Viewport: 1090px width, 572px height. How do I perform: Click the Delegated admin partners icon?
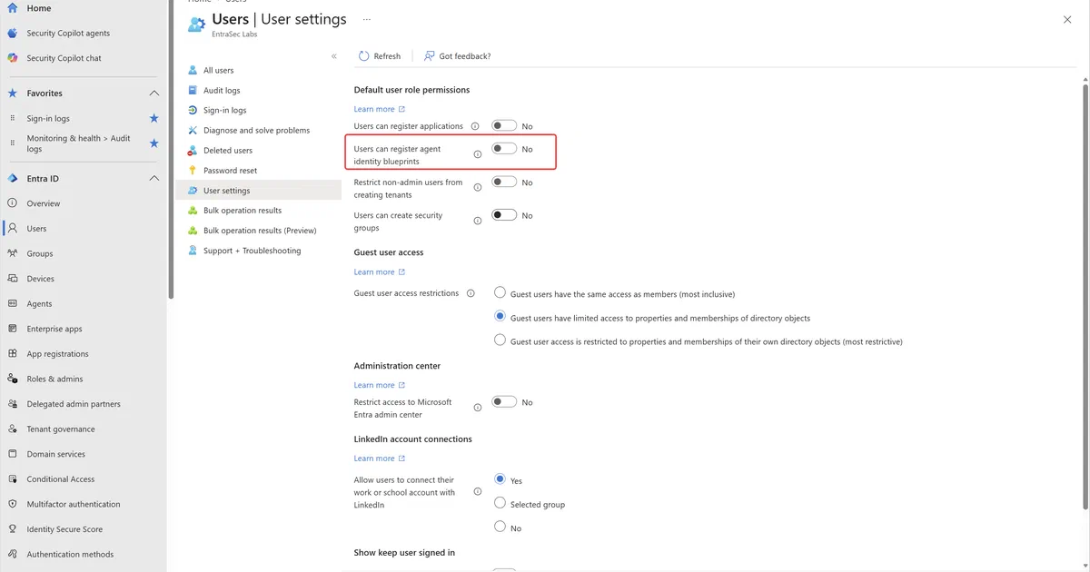13,404
